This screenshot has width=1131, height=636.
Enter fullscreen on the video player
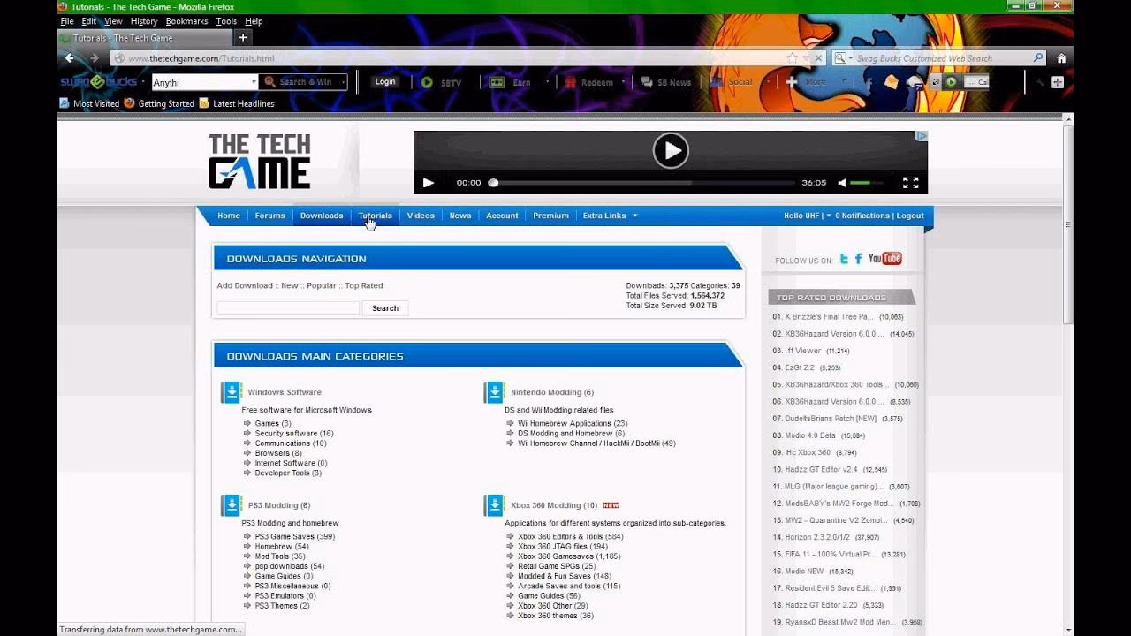pyautogui.click(x=910, y=183)
